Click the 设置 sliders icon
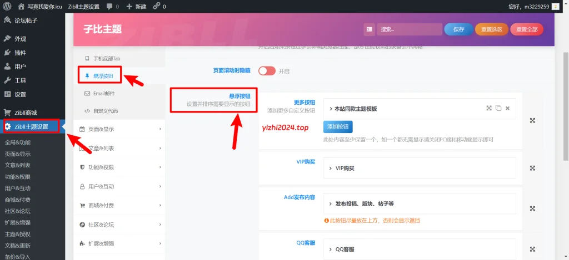This screenshot has width=569, height=260. pos(7,94)
